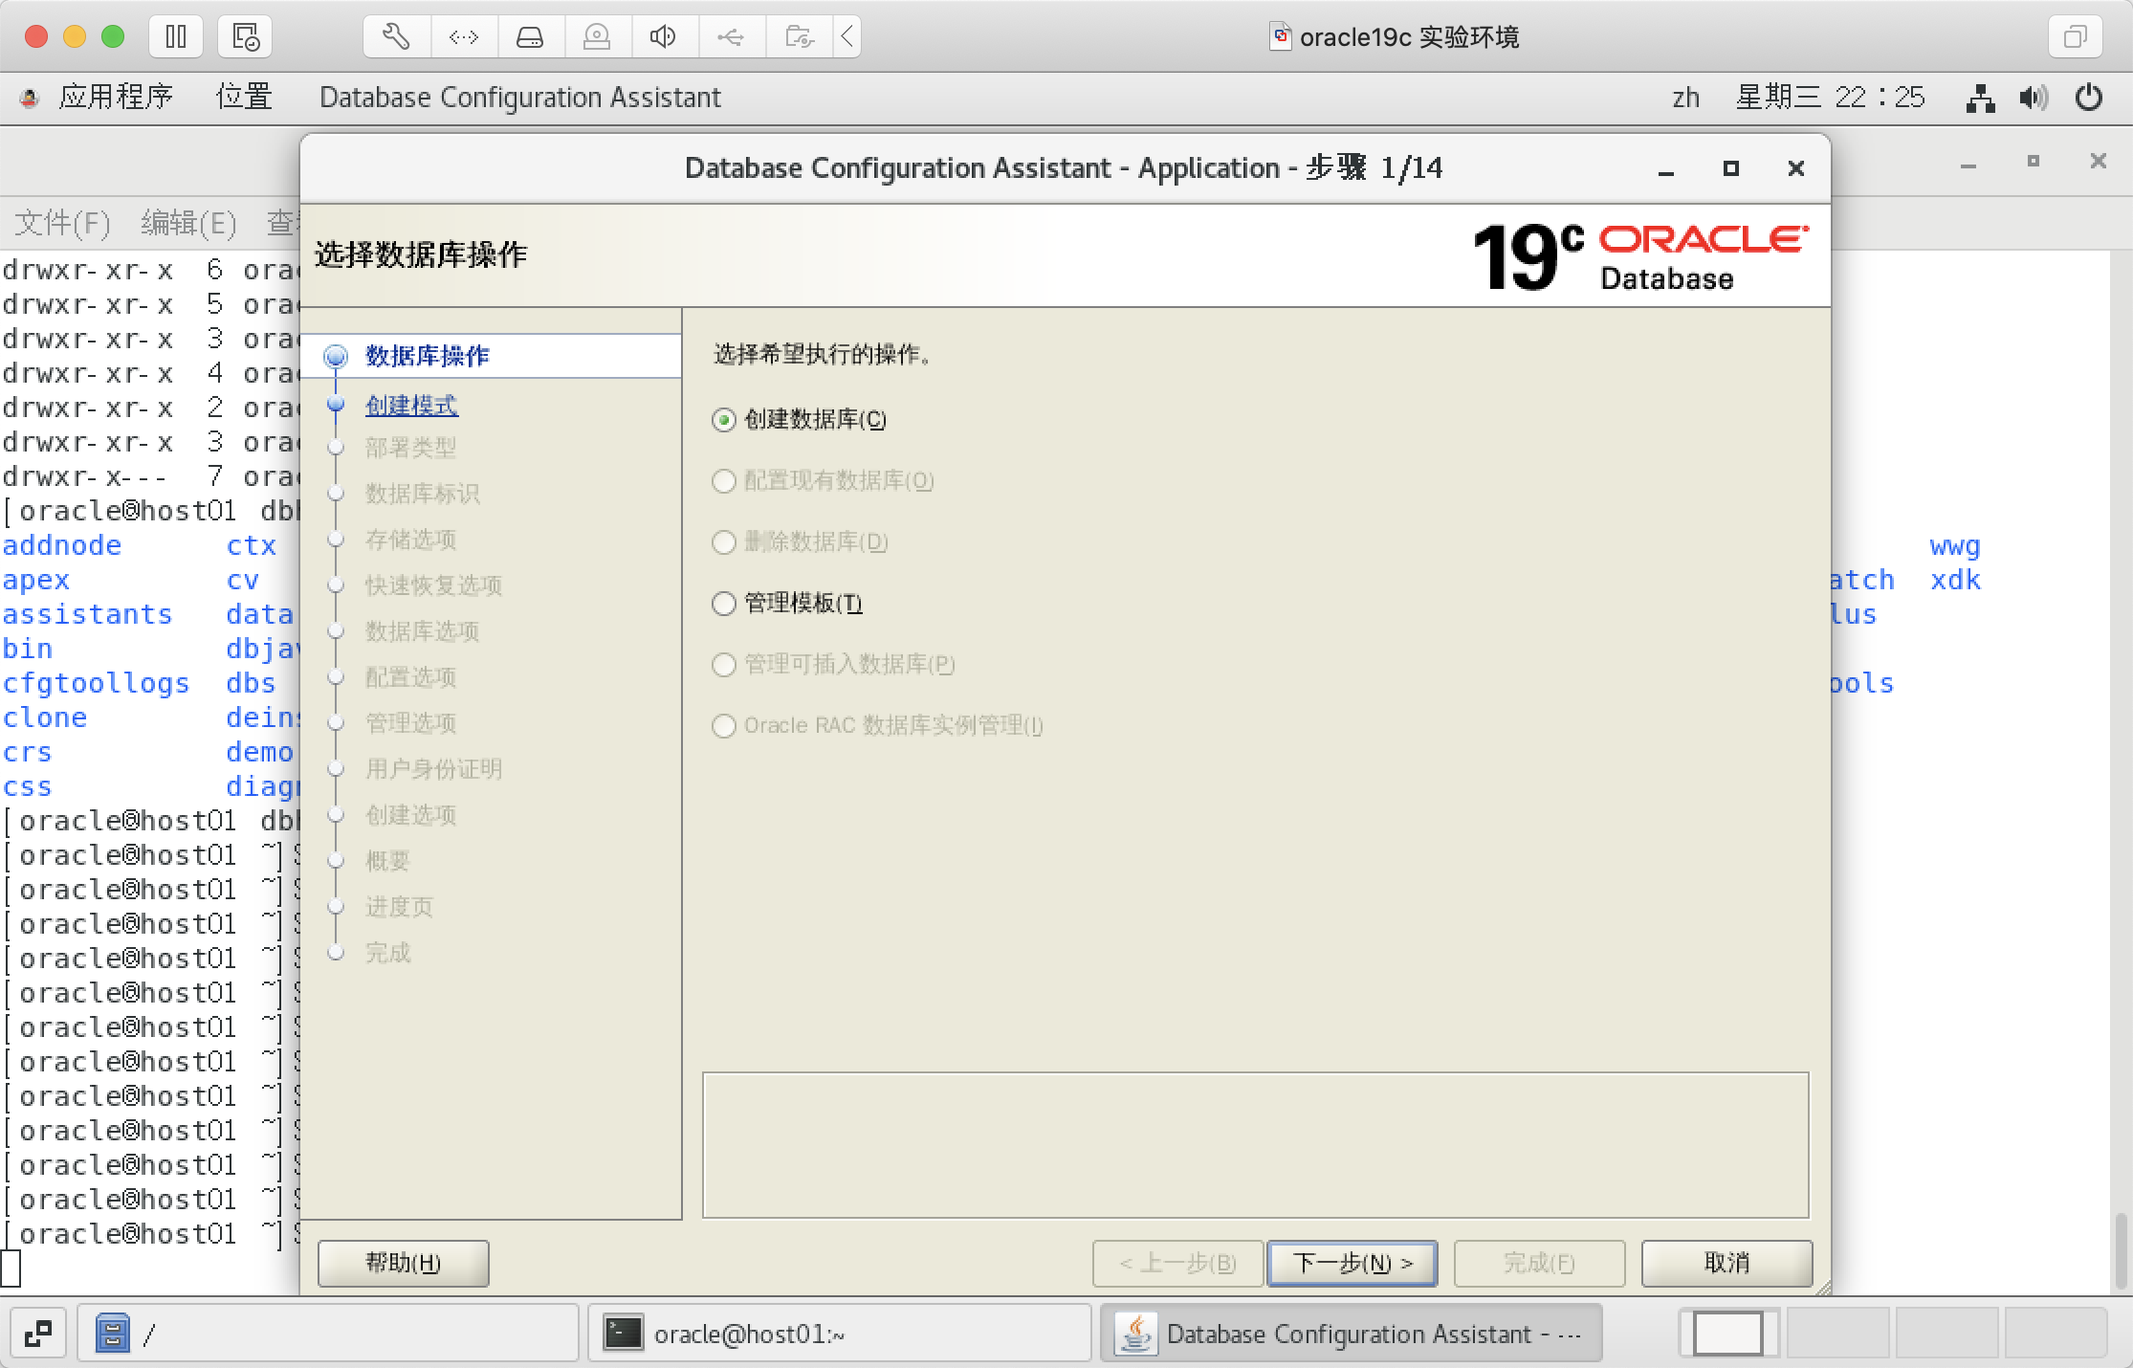Open VM settings with the wrench icon
Screen dimensions: 2133x1368
click(395, 36)
